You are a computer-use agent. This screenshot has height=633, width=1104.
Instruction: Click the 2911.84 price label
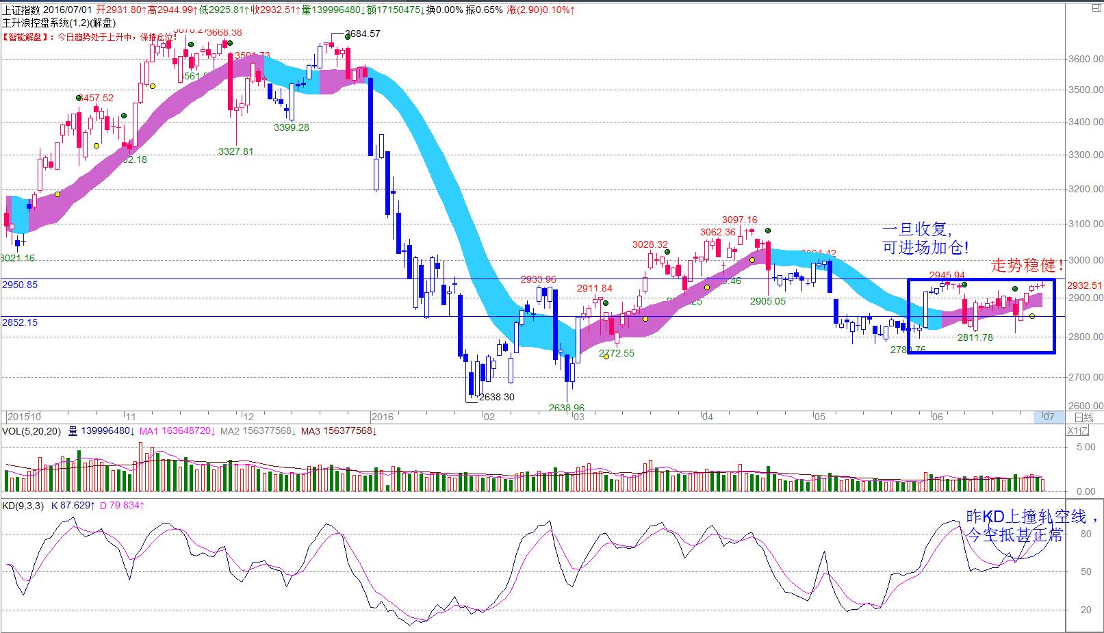tap(595, 288)
